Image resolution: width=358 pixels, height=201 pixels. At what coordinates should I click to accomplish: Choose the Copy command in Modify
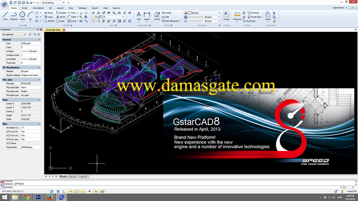49,17
